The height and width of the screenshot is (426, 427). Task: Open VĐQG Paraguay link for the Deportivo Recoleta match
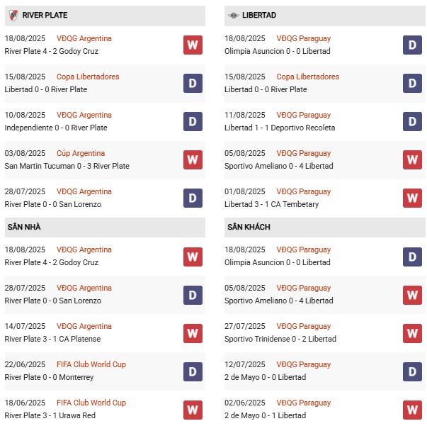(x=304, y=115)
